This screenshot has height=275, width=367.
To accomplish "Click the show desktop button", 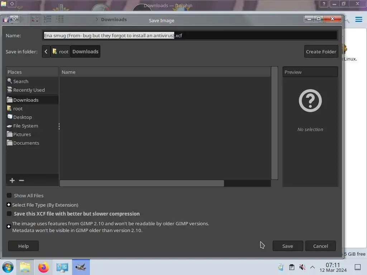I will tap(358, 267).
